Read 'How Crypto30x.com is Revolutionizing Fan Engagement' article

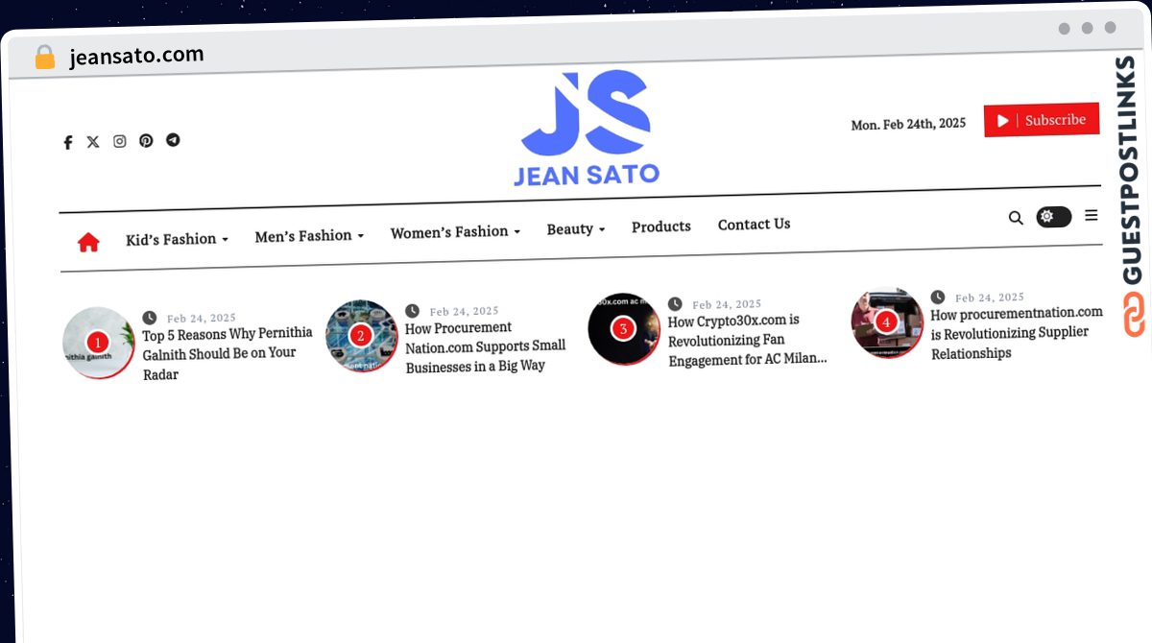tap(748, 340)
